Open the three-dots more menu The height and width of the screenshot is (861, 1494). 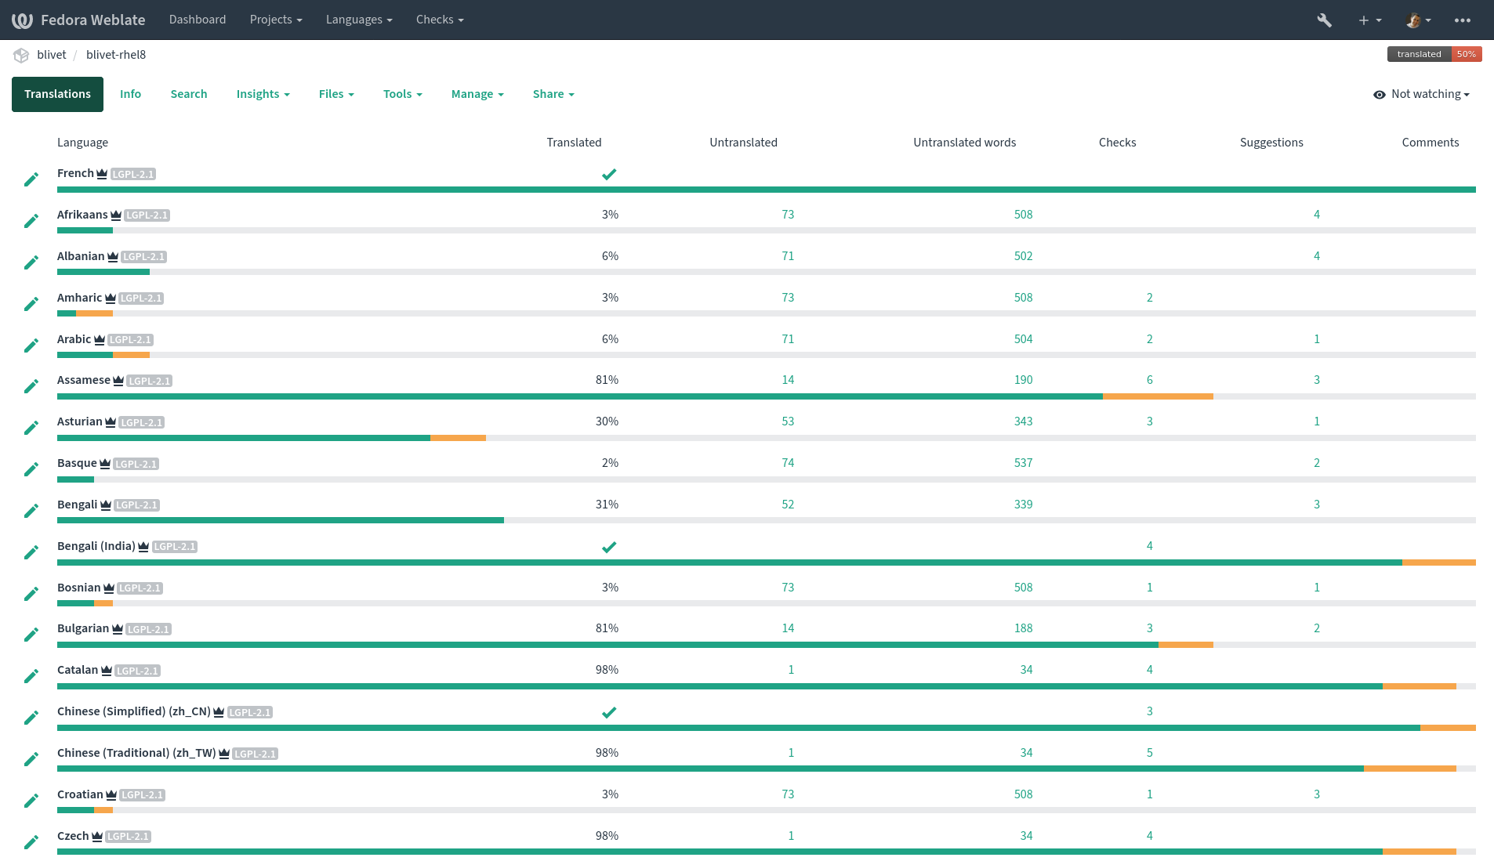(x=1463, y=20)
